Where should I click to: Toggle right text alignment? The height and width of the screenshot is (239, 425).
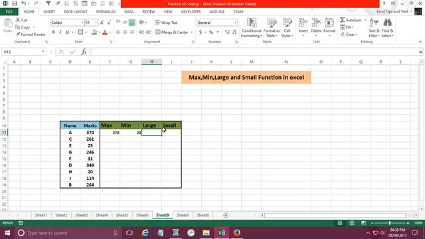[131, 33]
